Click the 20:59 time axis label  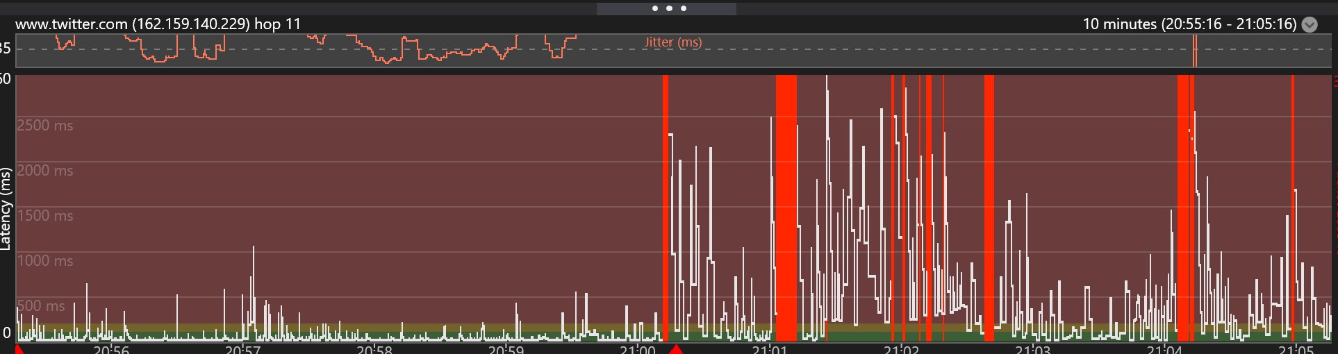point(506,349)
